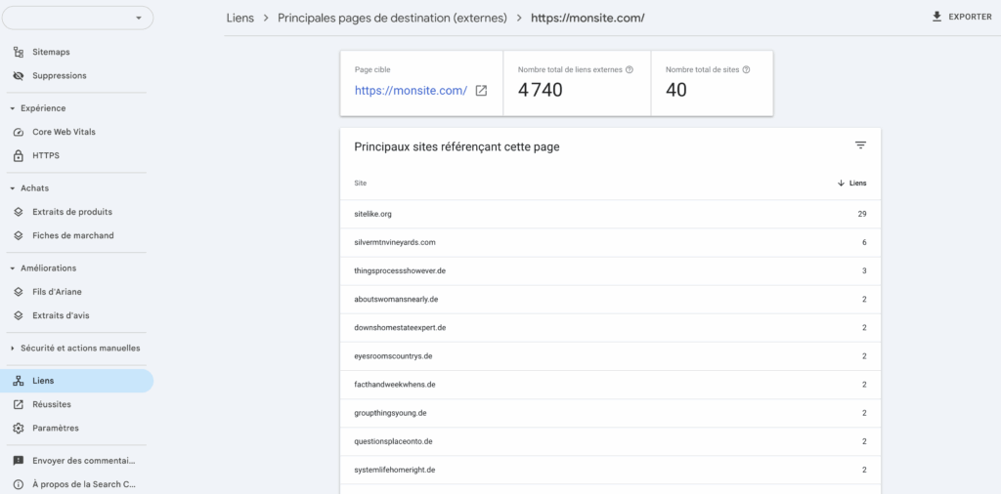1001x494 pixels.
Task: Click the Core Web Vitals gauge icon
Action: (19, 132)
